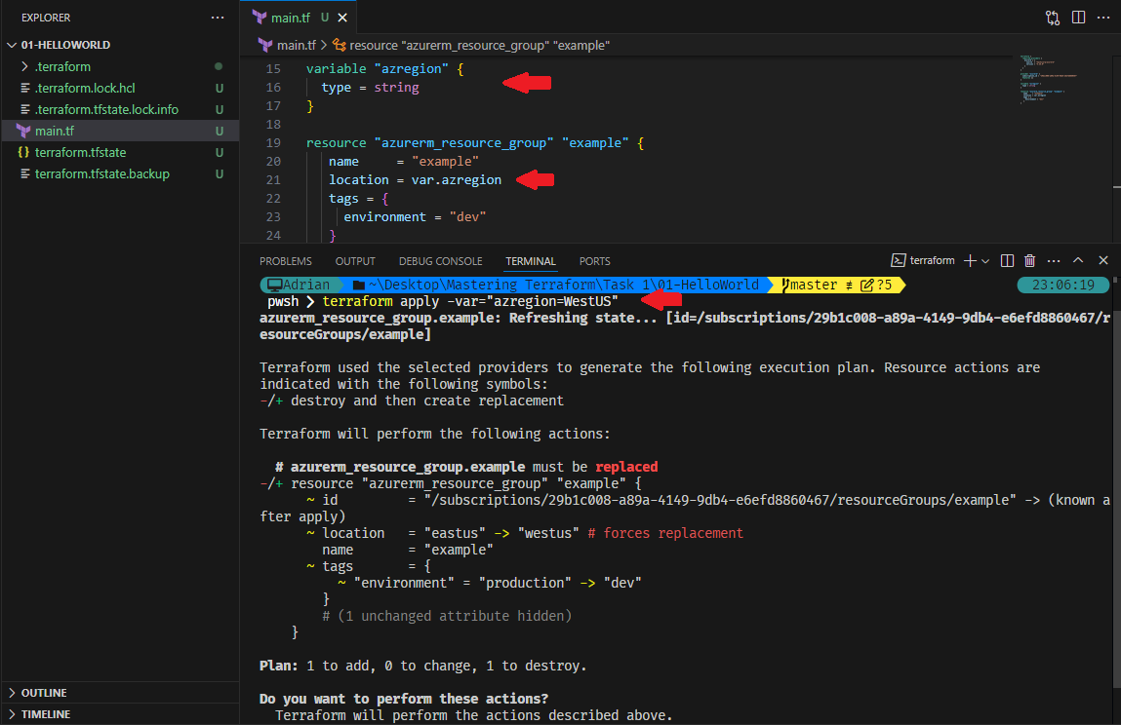Open Explorer more actions ellipsis
This screenshot has width=1121, height=725.
(x=218, y=18)
